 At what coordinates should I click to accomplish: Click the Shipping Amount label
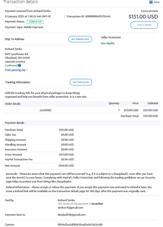(15, 140)
